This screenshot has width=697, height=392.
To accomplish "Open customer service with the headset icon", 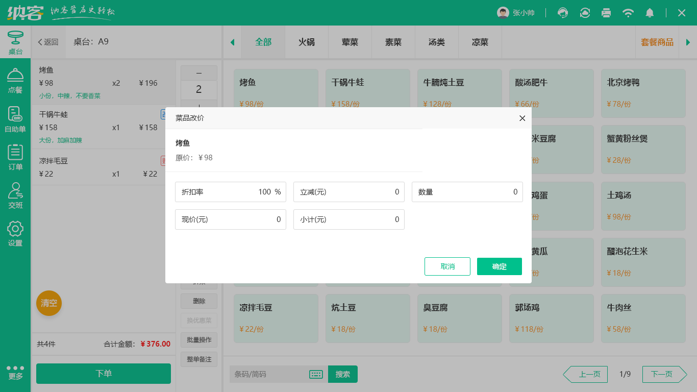I will click(x=562, y=12).
